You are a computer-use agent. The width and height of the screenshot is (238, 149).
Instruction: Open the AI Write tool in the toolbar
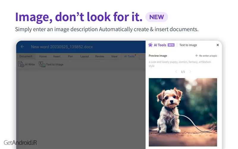[27, 64]
